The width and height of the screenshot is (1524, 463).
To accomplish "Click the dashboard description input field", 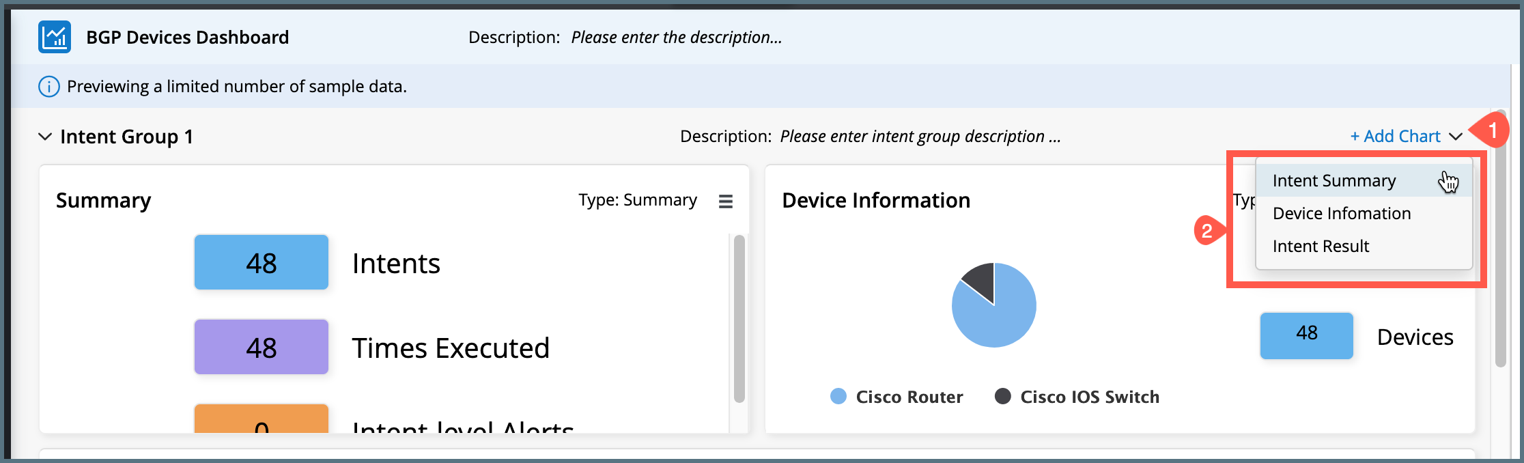I will tap(676, 38).
